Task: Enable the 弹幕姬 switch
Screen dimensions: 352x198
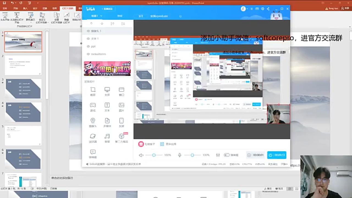Action: (x=227, y=155)
